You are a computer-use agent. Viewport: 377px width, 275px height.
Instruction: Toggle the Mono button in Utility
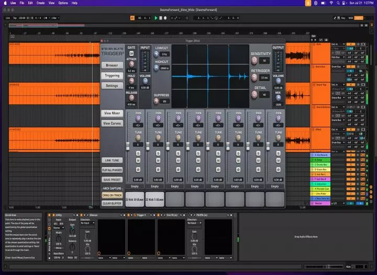(59, 248)
